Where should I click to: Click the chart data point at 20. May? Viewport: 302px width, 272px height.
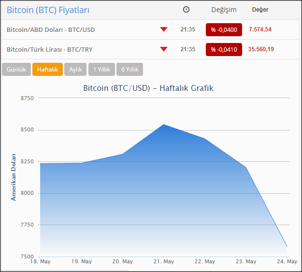[x=122, y=154]
